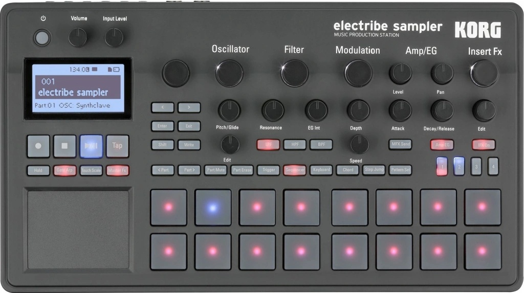Tap the "134.0" tempo on the display
Viewport: 524px width, 293px height.
pos(78,70)
